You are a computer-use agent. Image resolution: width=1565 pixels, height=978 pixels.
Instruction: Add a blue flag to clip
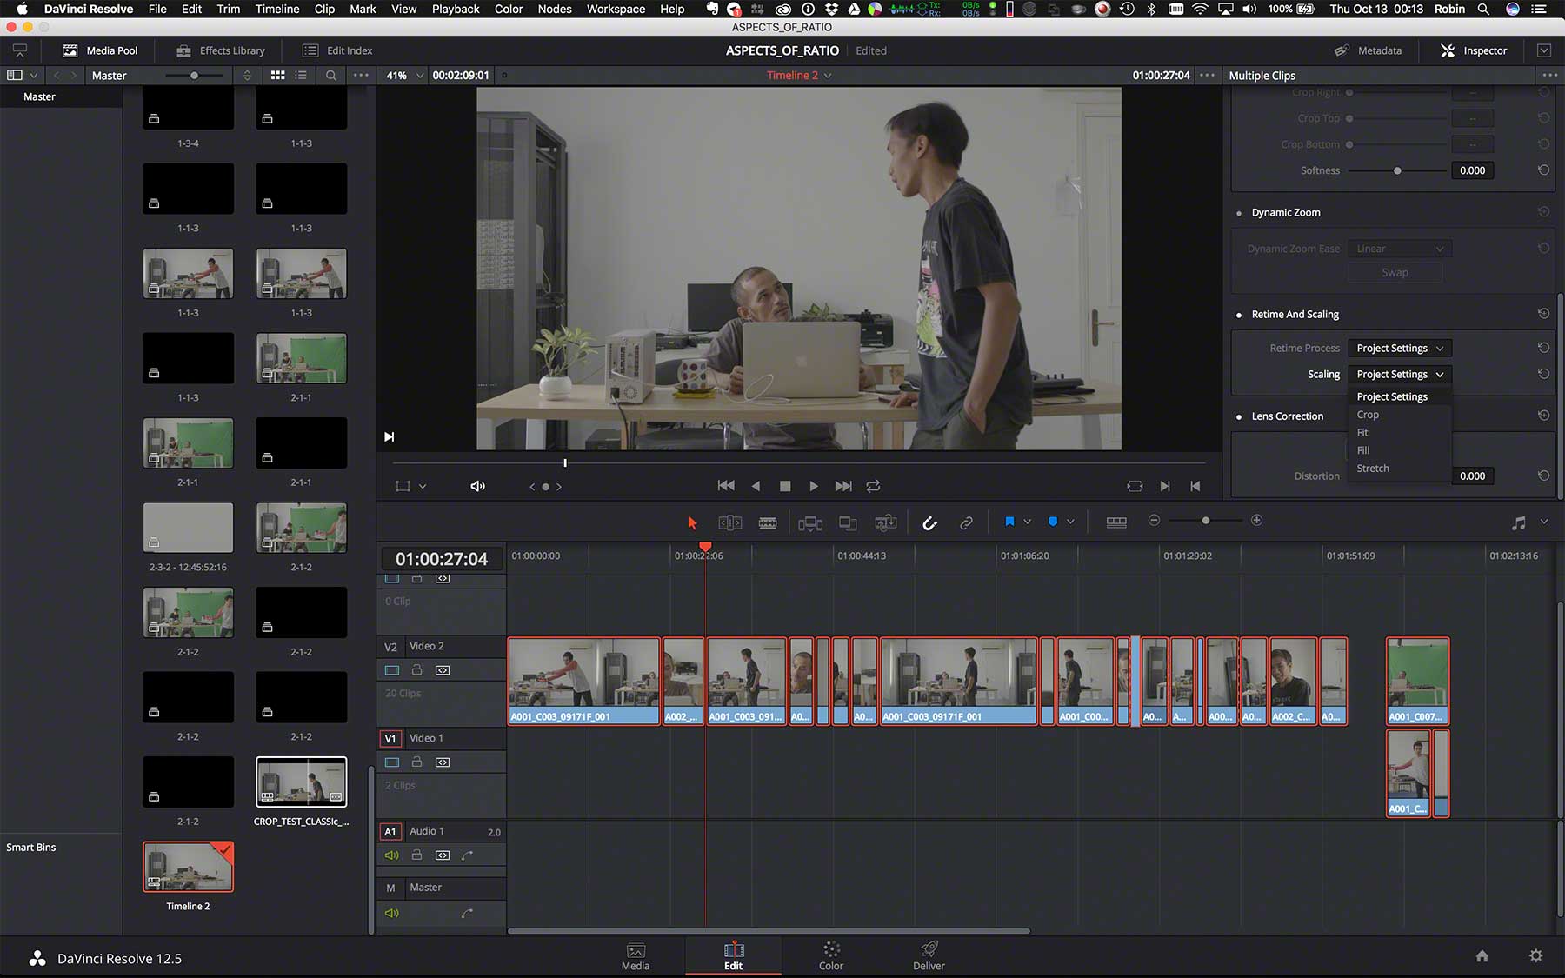tap(1009, 522)
